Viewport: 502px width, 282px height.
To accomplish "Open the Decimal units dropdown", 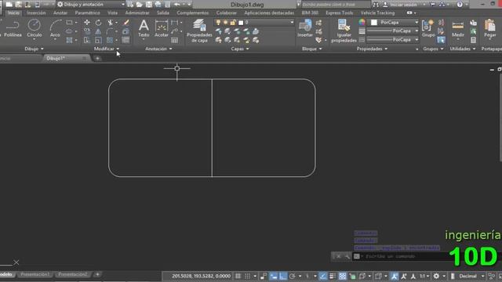I will click(x=472, y=276).
